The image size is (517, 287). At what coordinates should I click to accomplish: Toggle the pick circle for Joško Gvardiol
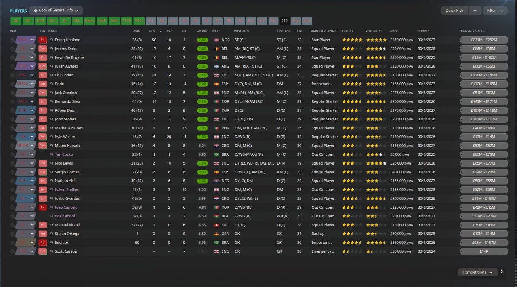tap(12, 198)
